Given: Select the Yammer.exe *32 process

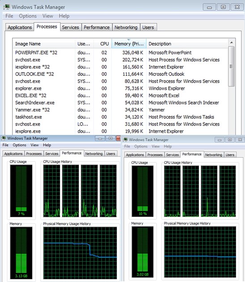Looking at the screenshot, I should [120, 109].
